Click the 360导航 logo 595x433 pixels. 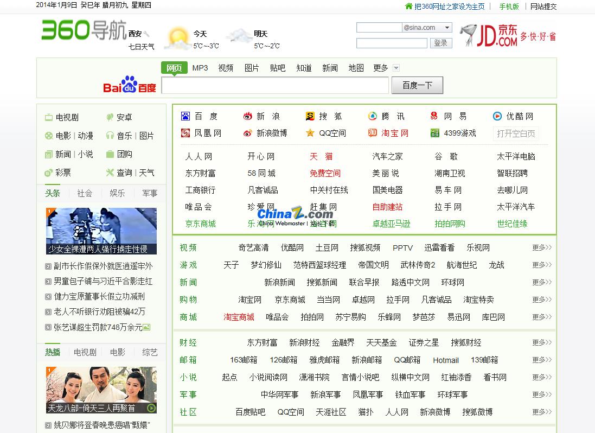84,30
